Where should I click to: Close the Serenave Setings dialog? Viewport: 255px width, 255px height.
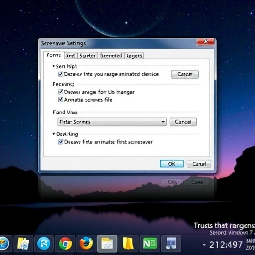click(x=205, y=41)
